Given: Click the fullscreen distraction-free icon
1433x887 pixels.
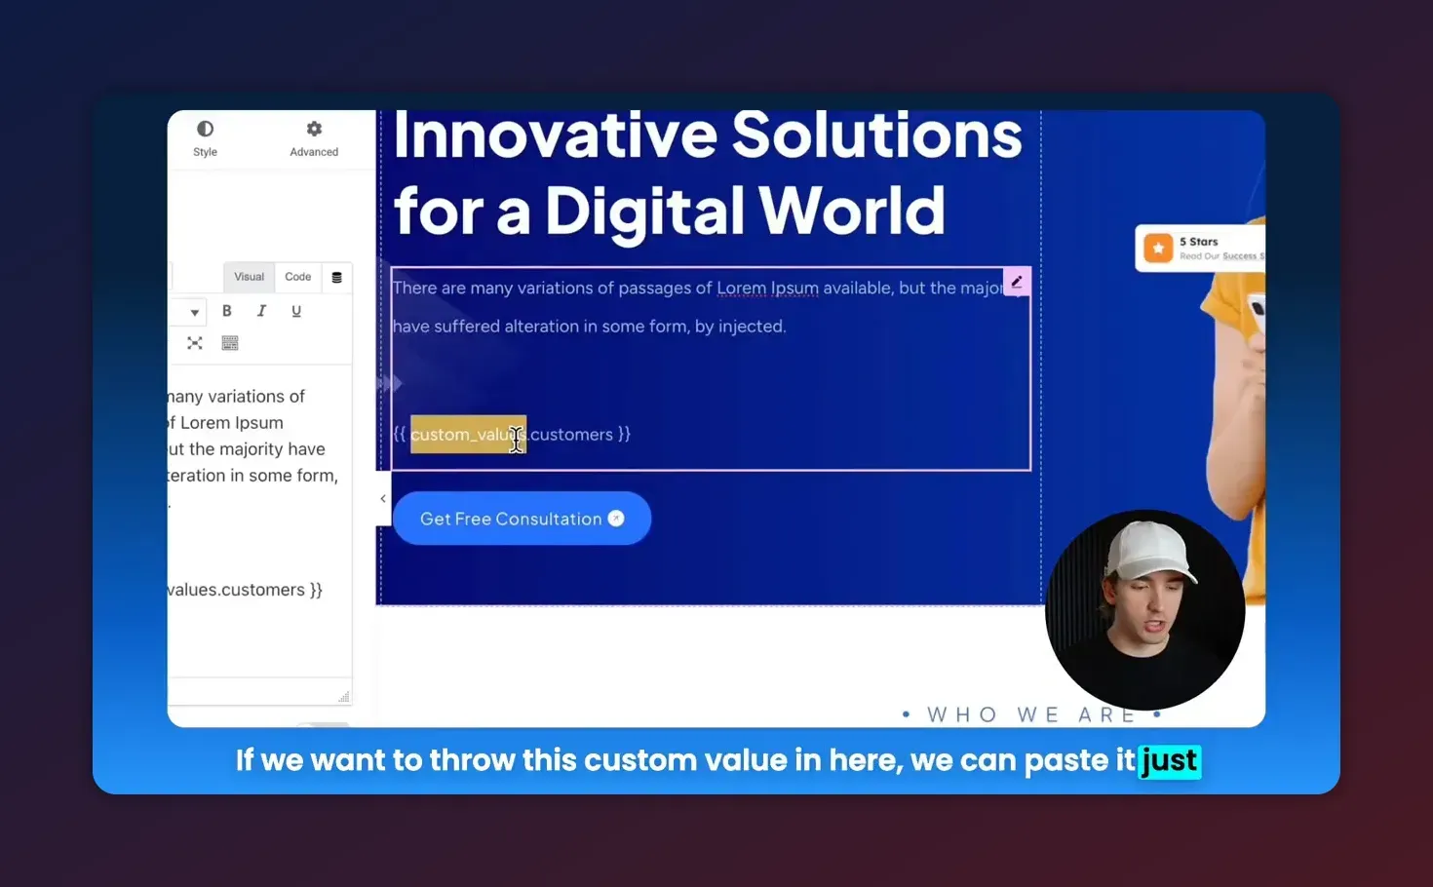Looking at the screenshot, I should coord(195,343).
